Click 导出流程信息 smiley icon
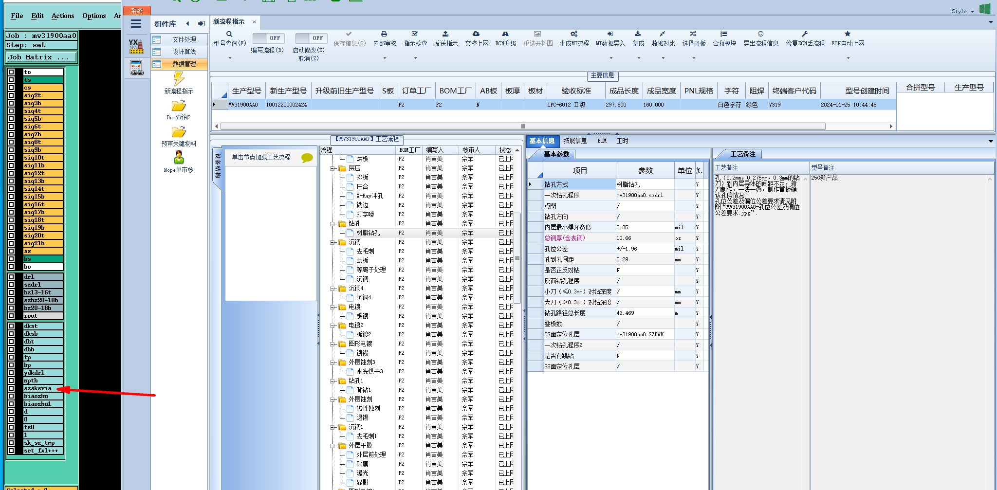The height and width of the screenshot is (490, 997). [x=760, y=34]
